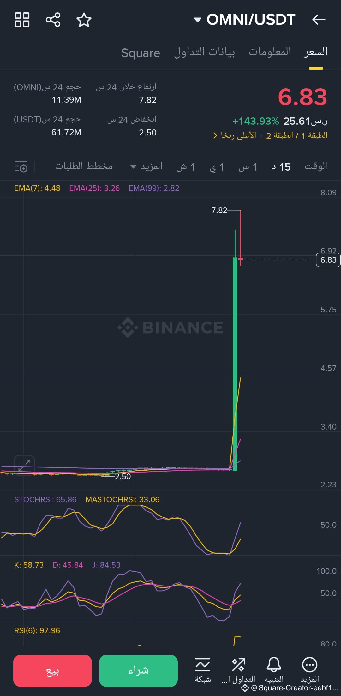Image resolution: width=341 pixels, height=696 pixels.
Task: Tap the D: 45.84 KDJ label
Action: 68,565
